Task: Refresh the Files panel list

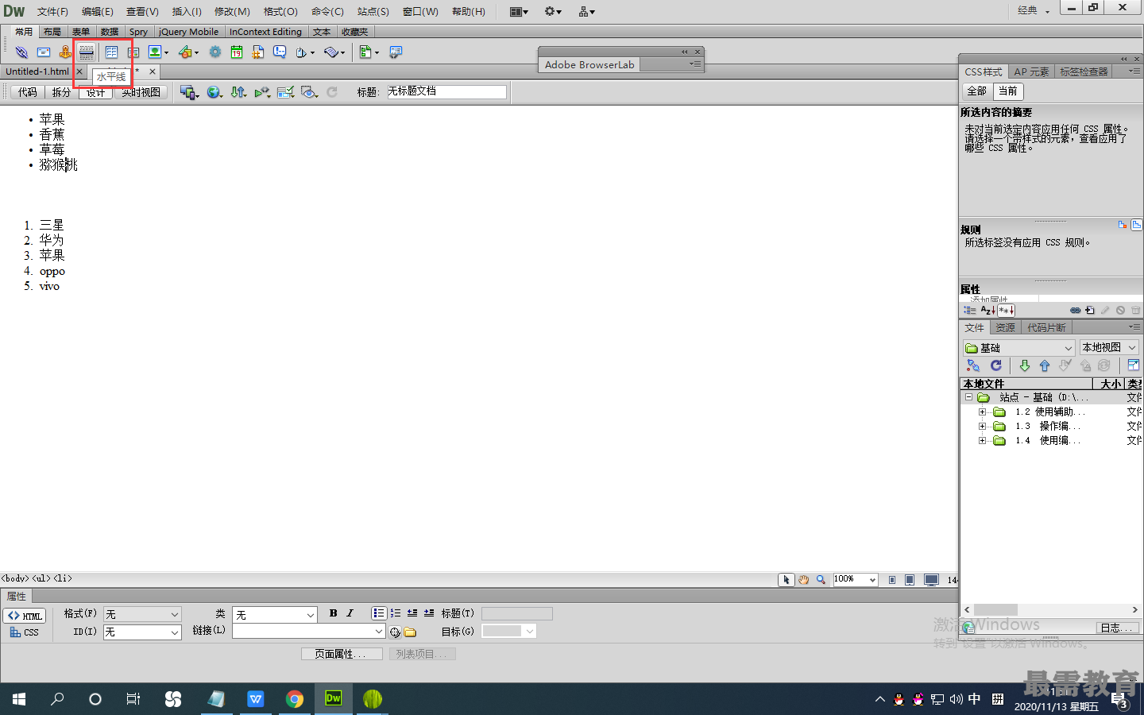Action: 995,365
